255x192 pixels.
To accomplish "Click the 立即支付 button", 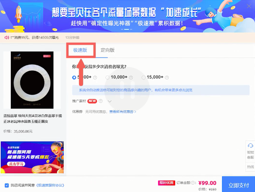I will [238, 184].
